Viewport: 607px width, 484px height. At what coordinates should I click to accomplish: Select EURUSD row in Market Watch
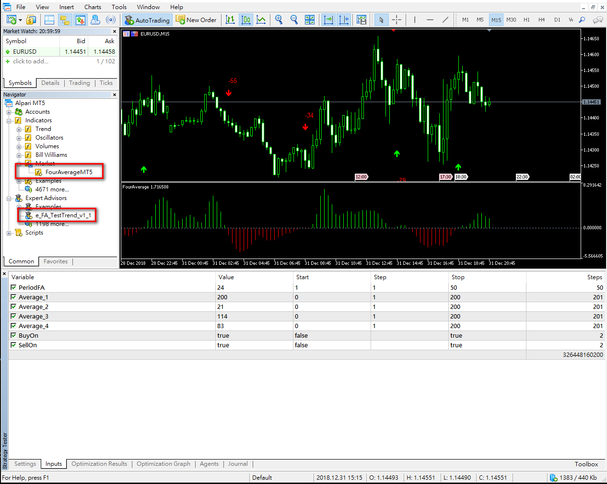point(60,51)
